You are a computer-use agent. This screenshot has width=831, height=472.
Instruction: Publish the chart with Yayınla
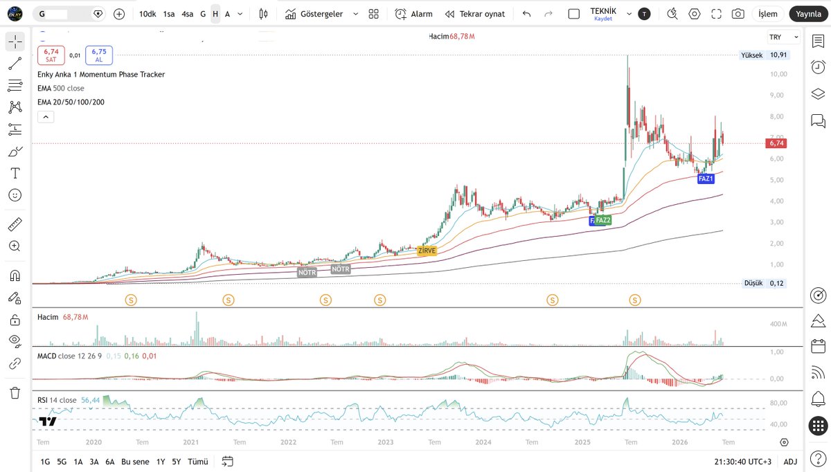[x=808, y=14]
